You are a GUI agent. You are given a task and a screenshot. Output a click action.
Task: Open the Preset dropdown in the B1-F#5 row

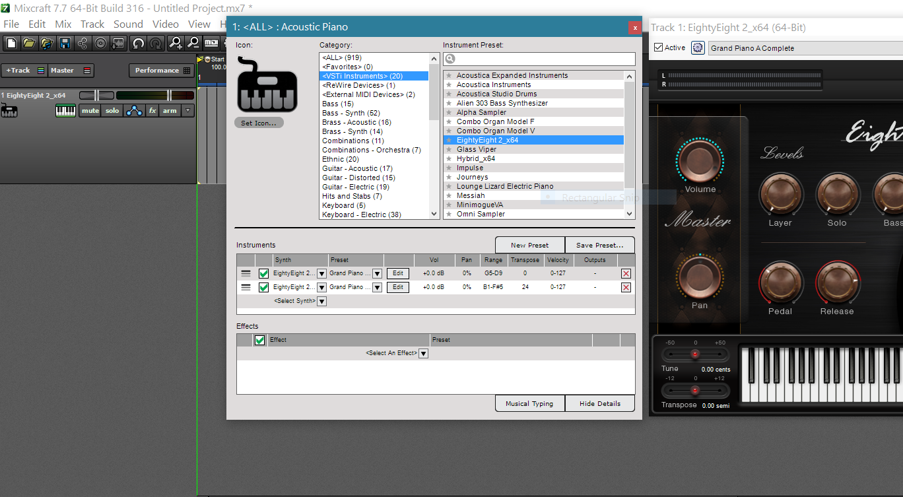pos(377,287)
